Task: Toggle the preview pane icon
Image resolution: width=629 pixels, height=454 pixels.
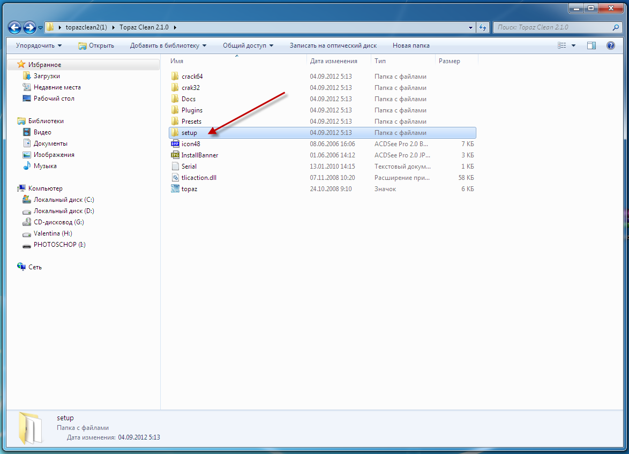Action: click(x=591, y=46)
